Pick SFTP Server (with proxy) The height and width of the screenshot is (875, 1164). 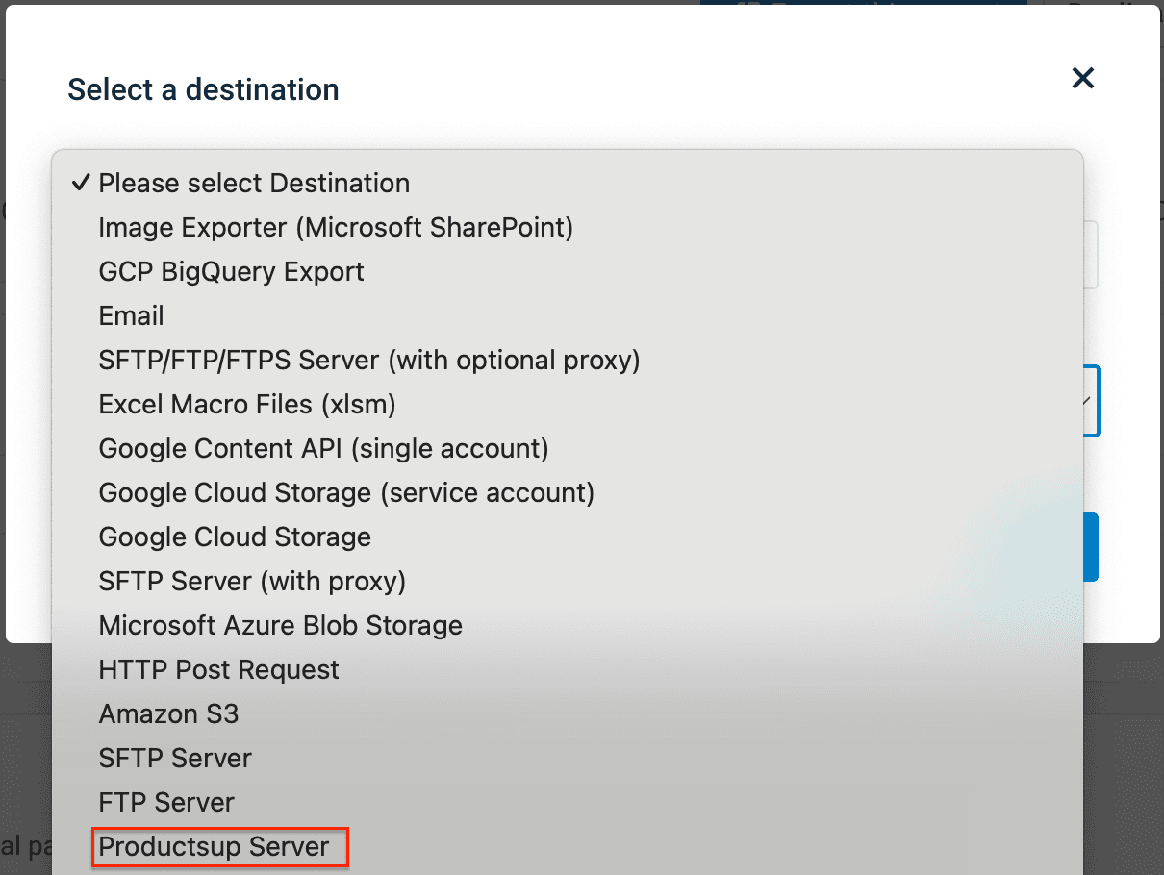point(252,582)
